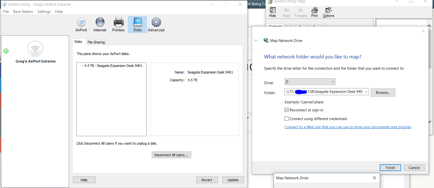This screenshot has width=434, height=188.
Task: Click the green status indicator light
Action: click(x=6, y=51)
